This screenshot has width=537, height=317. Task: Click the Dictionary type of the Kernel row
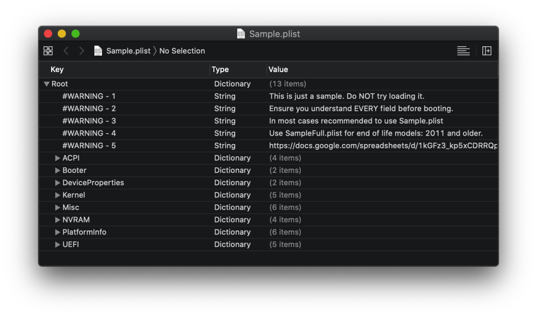point(232,195)
